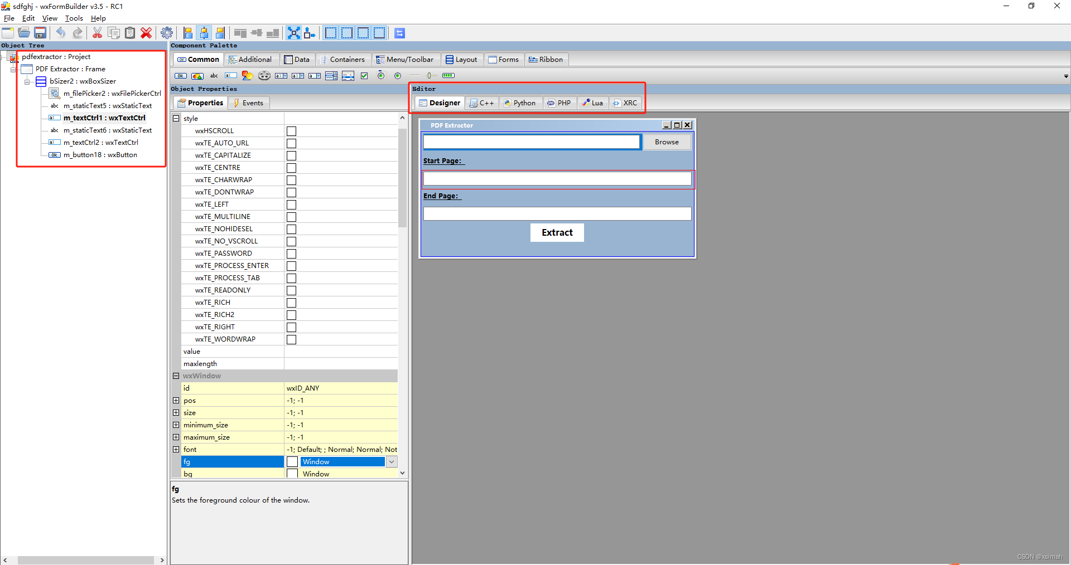The height and width of the screenshot is (565, 1071).
Task: Open the Tools menu
Action: [x=74, y=18]
